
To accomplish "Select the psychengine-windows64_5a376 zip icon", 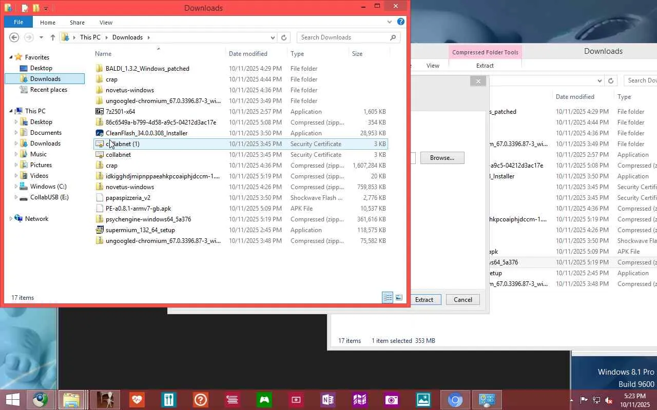I will coord(100,219).
